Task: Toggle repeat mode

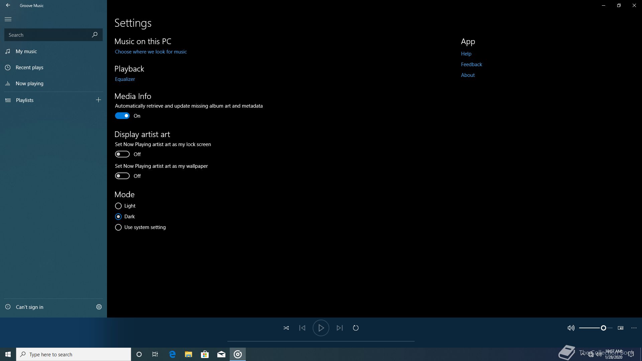Action: click(x=356, y=328)
